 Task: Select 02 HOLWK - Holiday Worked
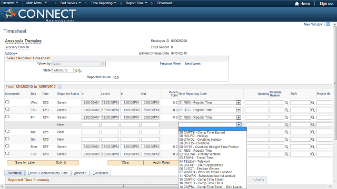pos(200,154)
